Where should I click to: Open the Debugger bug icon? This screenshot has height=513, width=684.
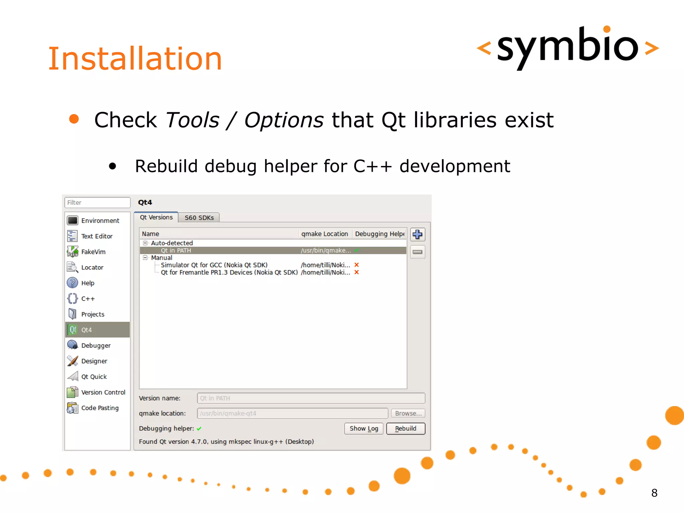72,345
